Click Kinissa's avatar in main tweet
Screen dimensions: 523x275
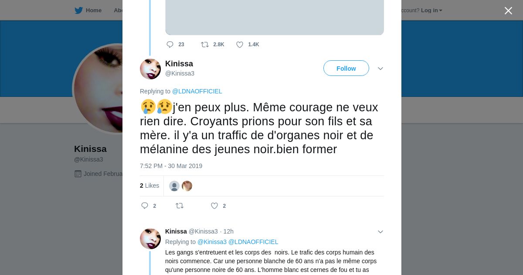click(150, 69)
